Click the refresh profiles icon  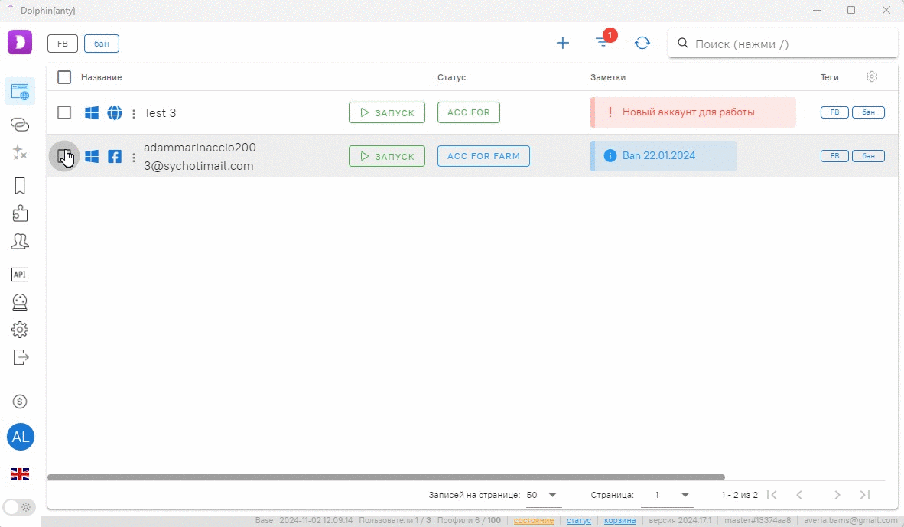642,43
